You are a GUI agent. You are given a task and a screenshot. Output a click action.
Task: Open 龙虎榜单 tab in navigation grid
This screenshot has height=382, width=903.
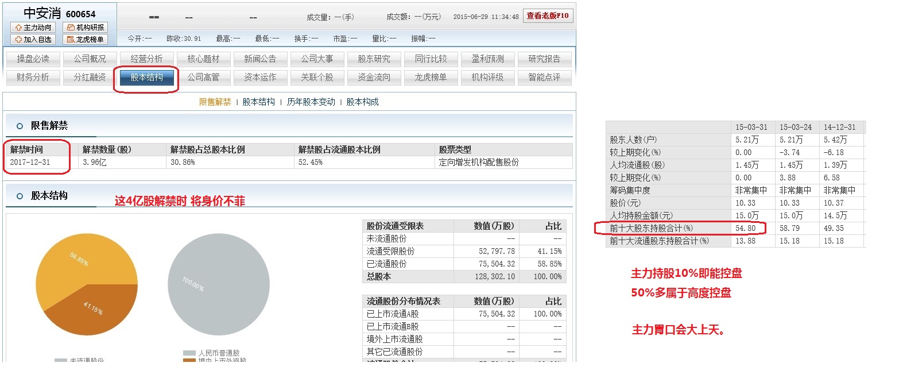pyautogui.click(x=431, y=77)
